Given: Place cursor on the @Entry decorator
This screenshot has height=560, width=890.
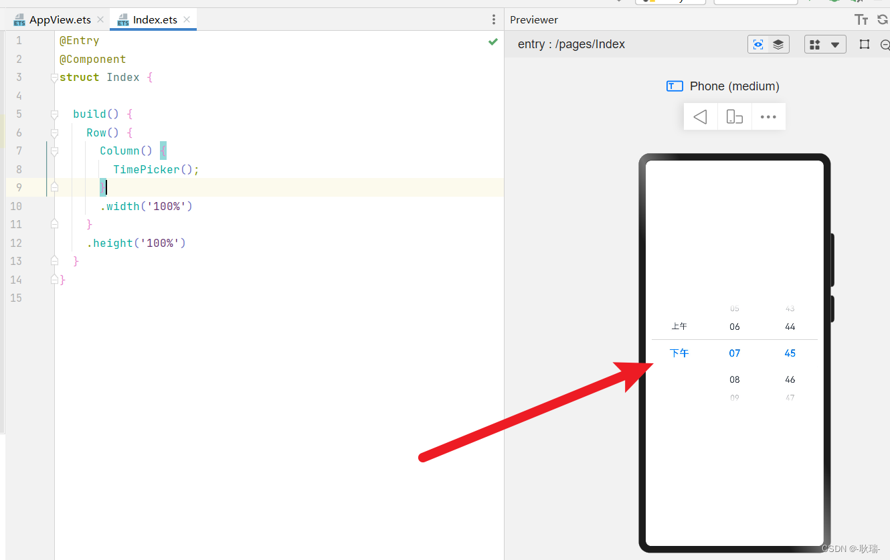Looking at the screenshot, I should click(x=79, y=41).
